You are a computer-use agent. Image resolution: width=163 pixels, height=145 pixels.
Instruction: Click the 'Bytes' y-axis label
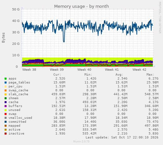pyautogui.click(x=3, y=38)
